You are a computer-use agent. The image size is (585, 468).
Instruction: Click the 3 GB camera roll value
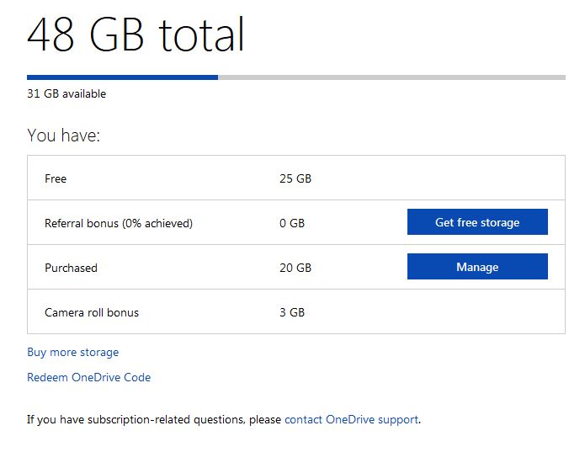tap(292, 312)
